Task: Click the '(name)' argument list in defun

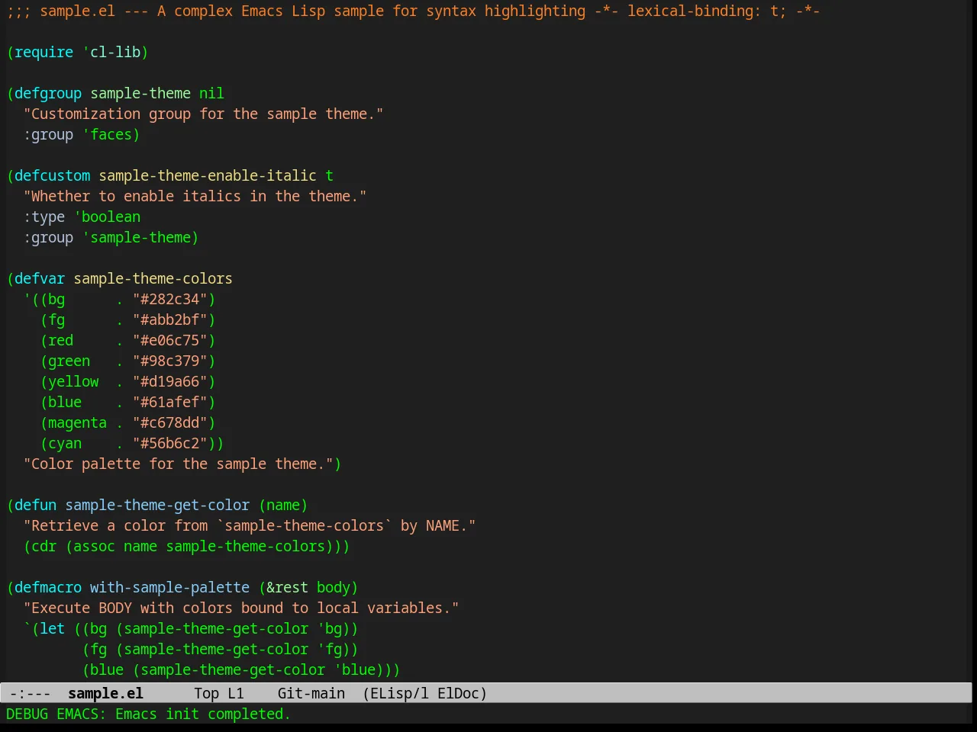Action: (x=283, y=505)
